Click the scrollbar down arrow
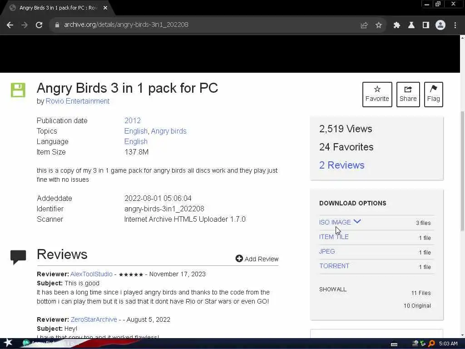This screenshot has width=465, height=349. (462, 335)
